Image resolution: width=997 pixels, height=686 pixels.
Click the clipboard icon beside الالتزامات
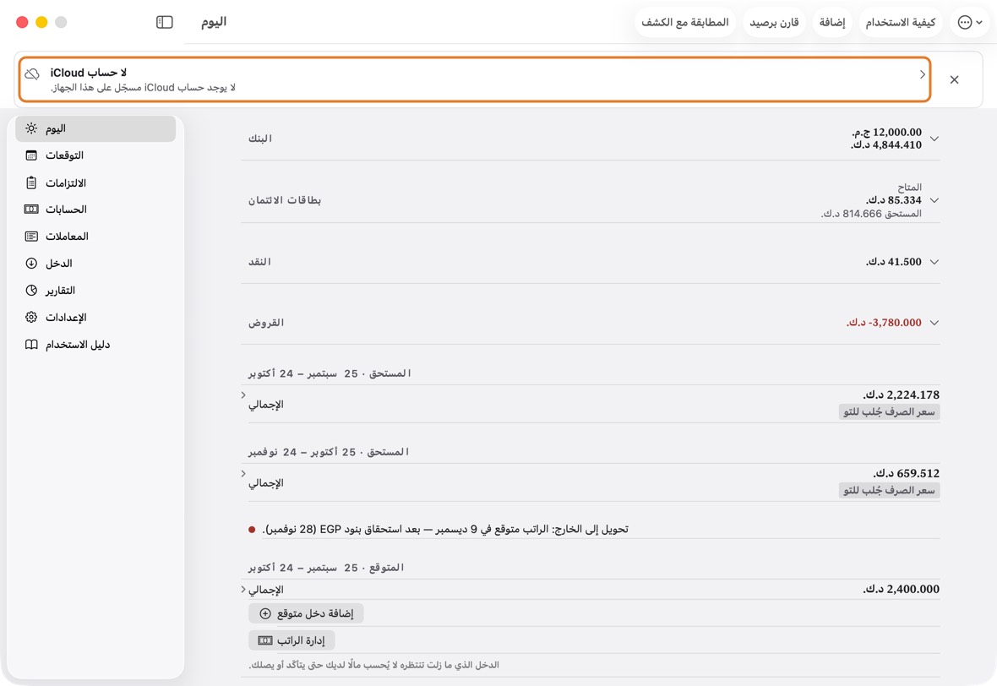pyautogui.click(x=31, y=183)
